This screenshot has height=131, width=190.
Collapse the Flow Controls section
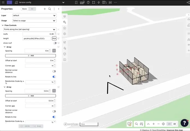pyautogui.click(x=3, y=25)
